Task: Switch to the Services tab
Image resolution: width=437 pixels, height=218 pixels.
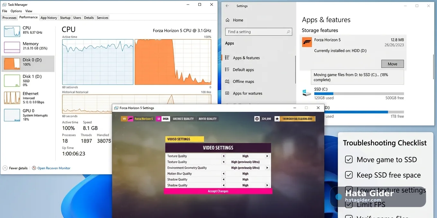Action: click(103, 18)
